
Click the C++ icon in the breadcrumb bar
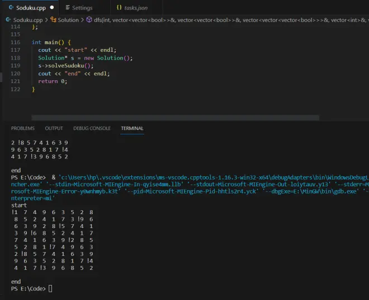point(8,20)
